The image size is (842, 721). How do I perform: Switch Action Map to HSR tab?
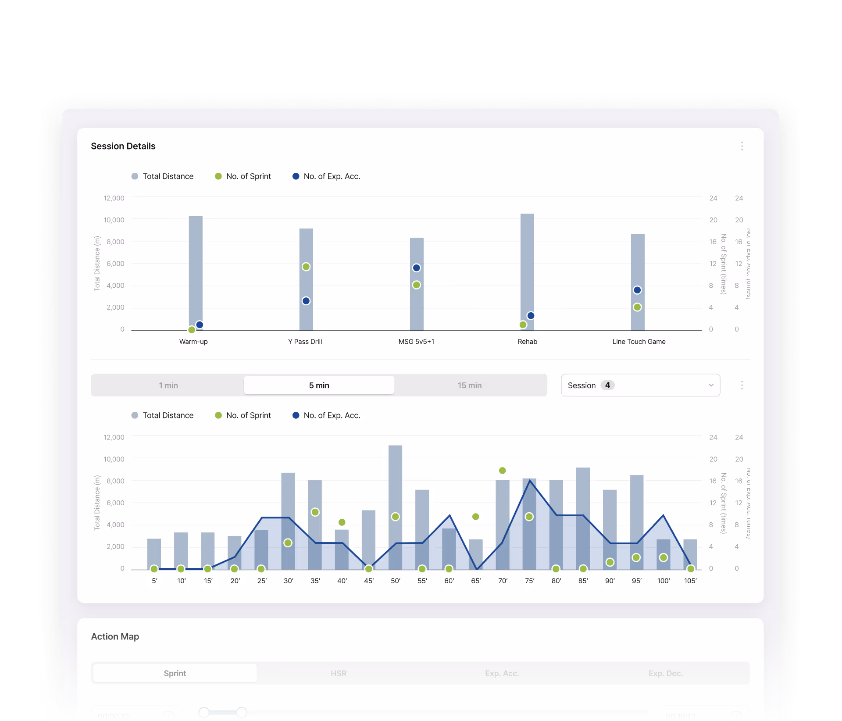pos(338,673)
